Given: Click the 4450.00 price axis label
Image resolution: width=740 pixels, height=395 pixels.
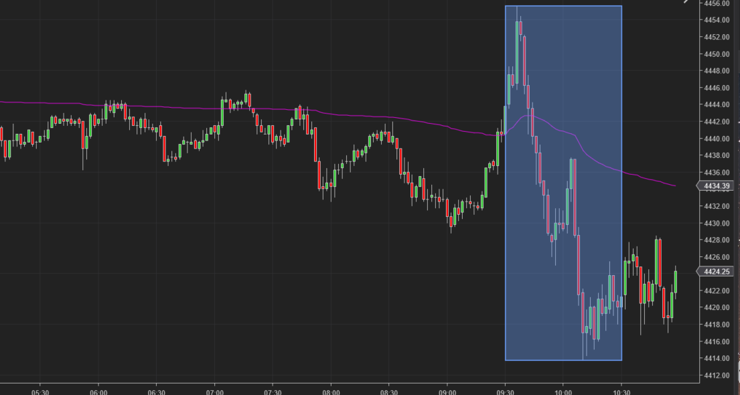Looking at the screenshot, I should point(717,54).
